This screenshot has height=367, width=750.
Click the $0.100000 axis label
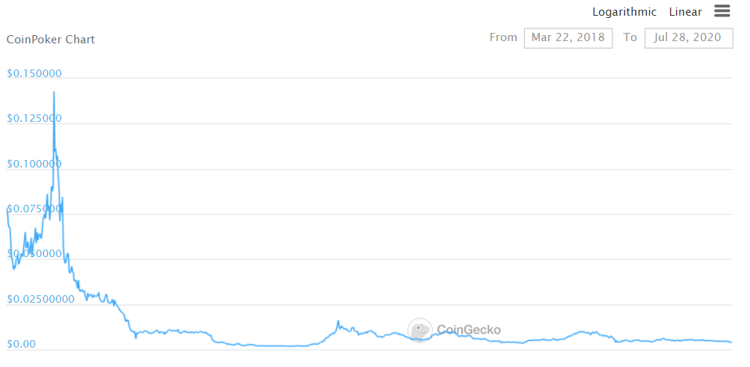point(34,164)
